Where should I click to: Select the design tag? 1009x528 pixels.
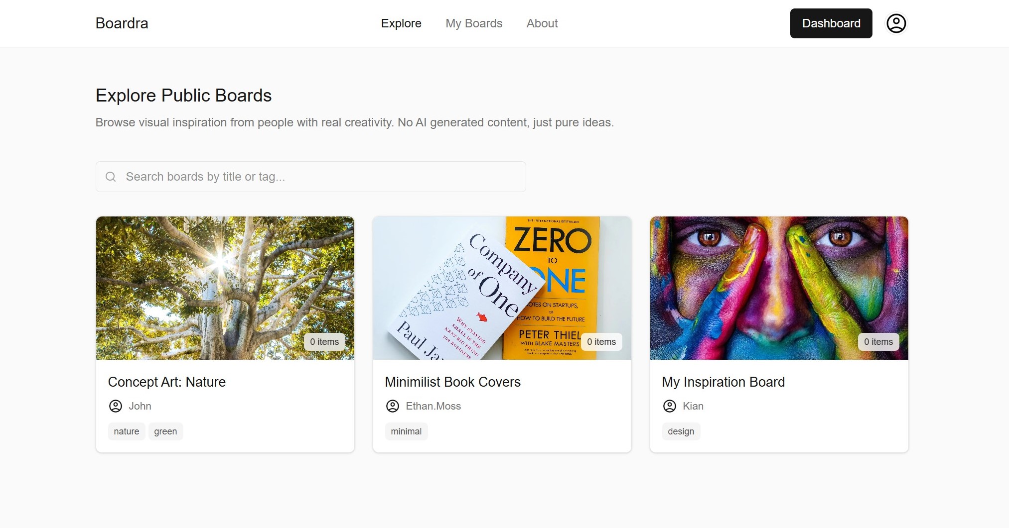tap(681, 431)
